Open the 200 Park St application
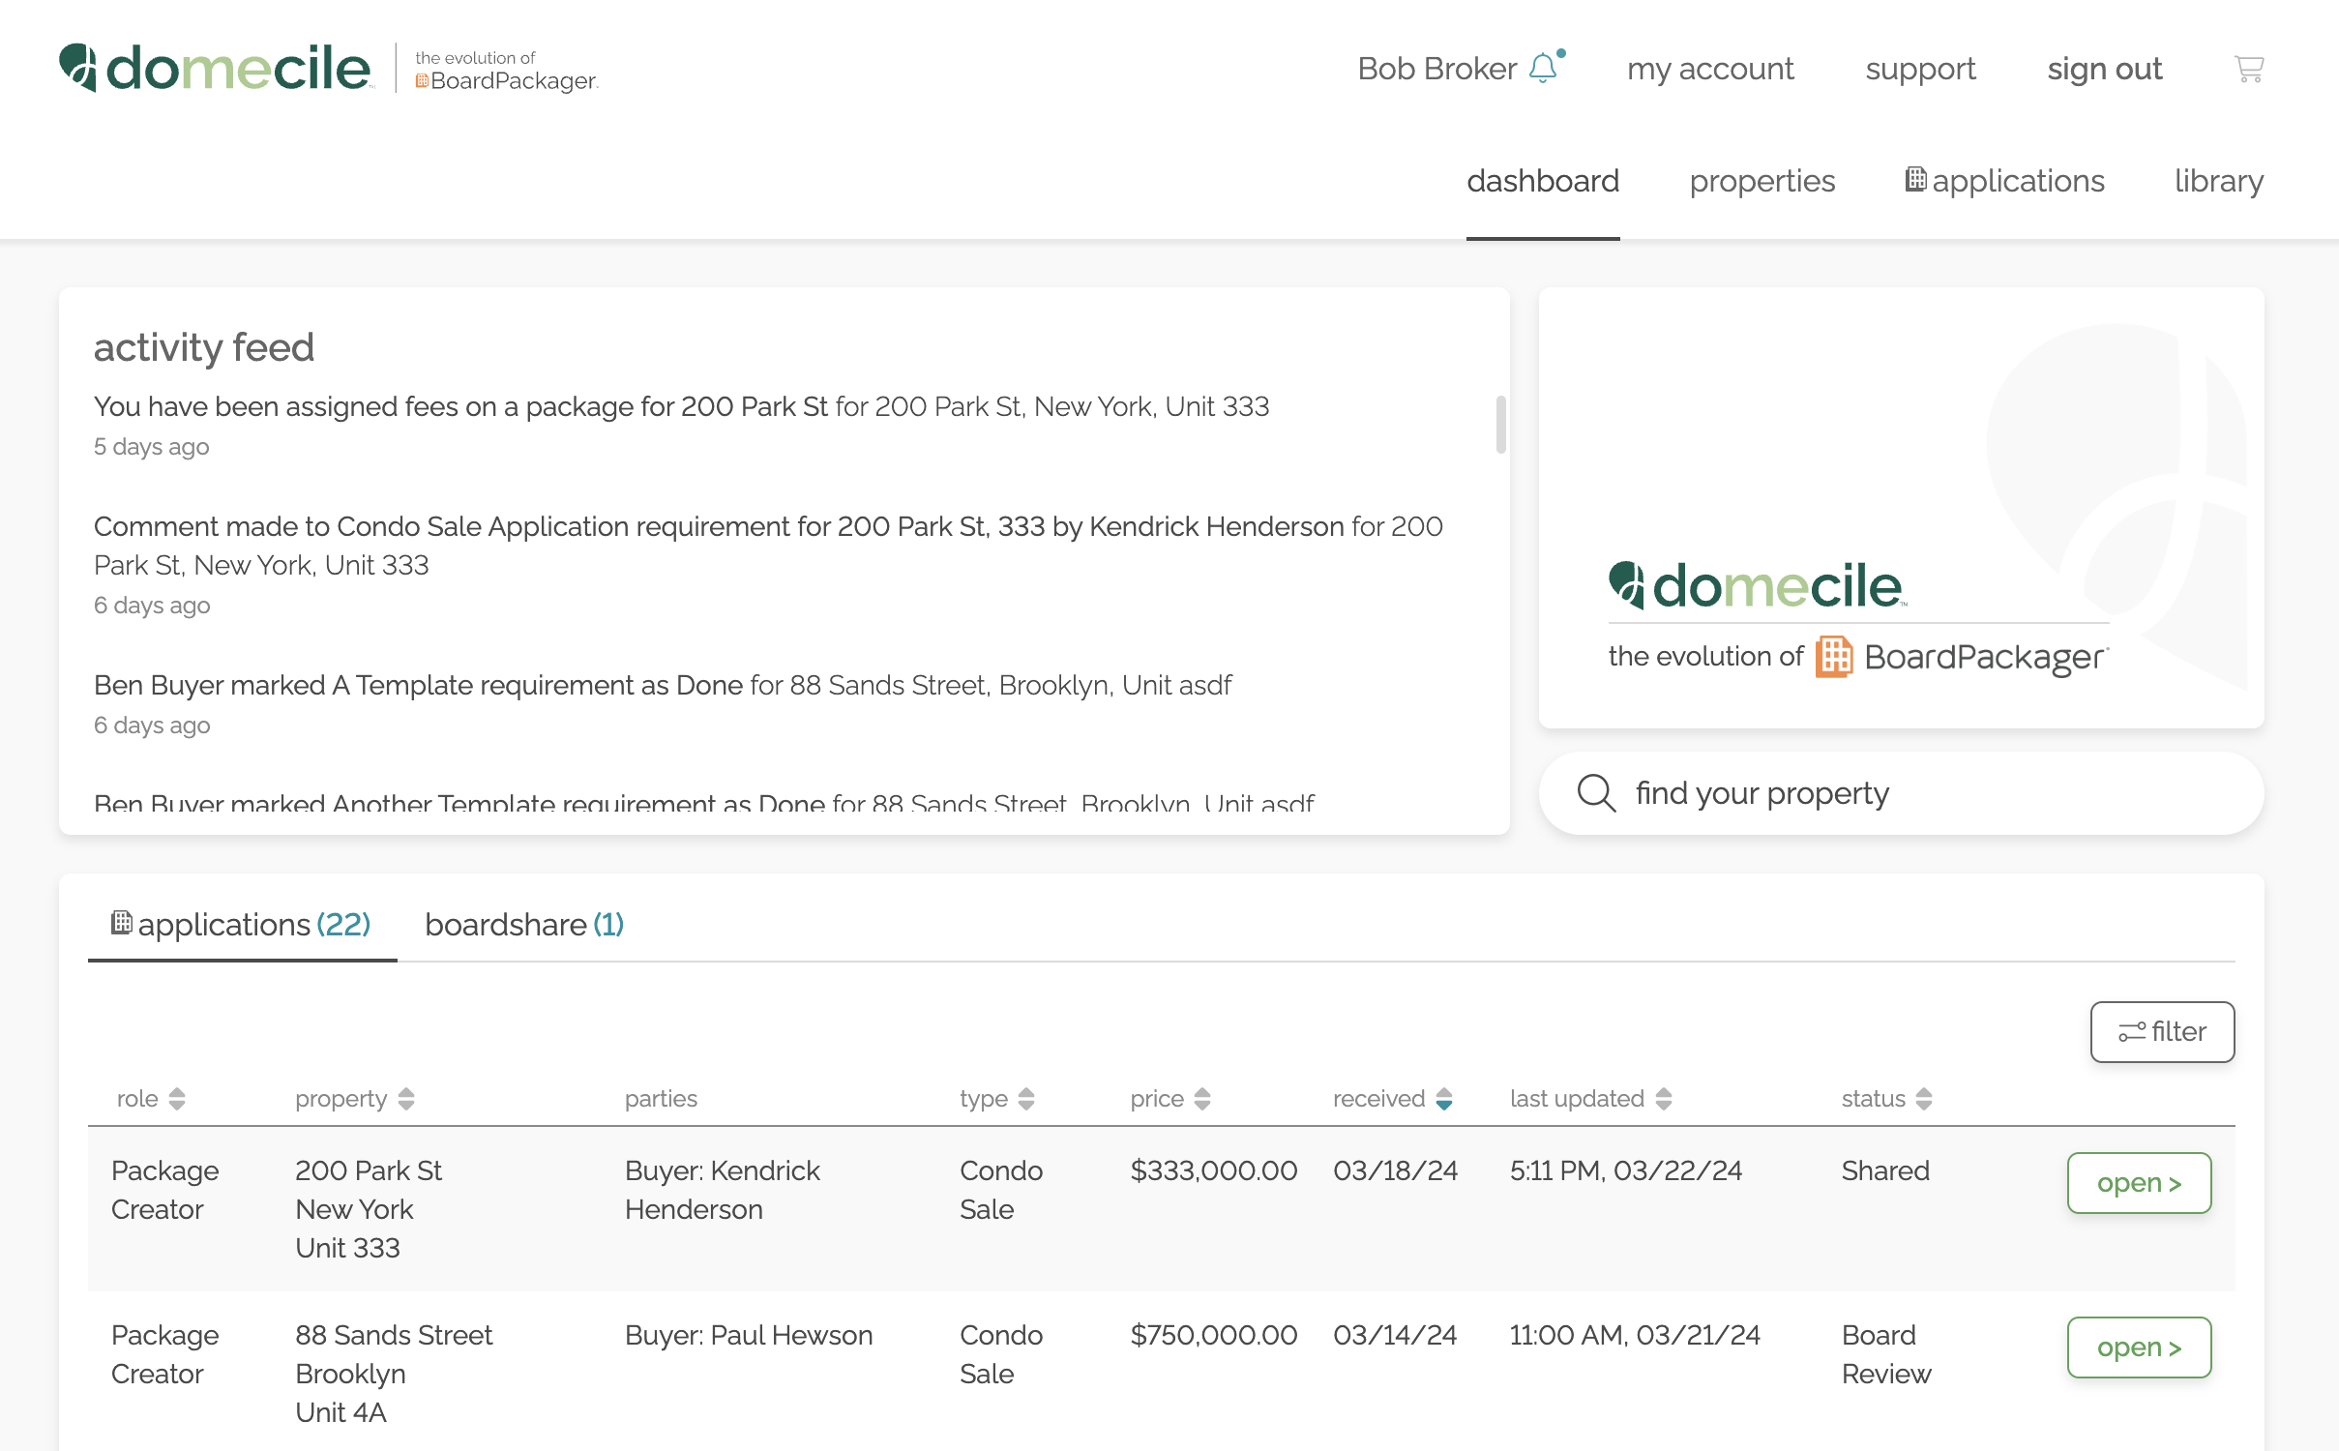2339x1451 pixels. [2139, 1183]
